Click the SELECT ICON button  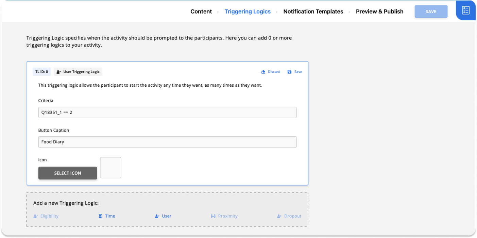tap(68, 173)
